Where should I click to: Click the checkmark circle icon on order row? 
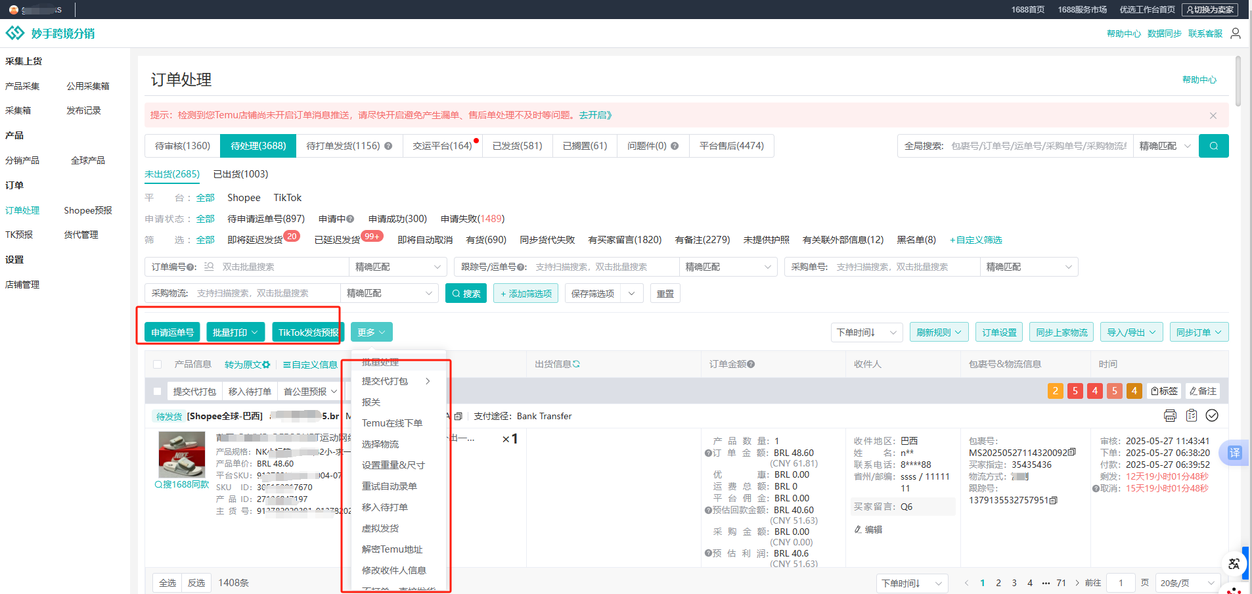1212,415
